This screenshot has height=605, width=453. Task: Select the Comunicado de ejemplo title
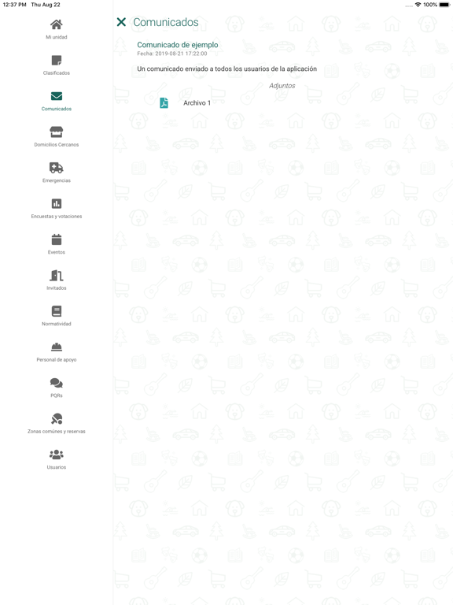coord(178,45)
